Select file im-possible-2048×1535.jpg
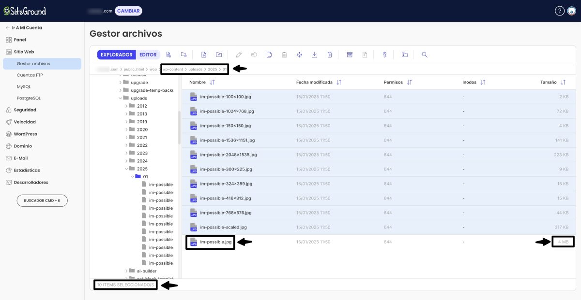The width and height of the screenshot is (581, 300). click(378, 155)
